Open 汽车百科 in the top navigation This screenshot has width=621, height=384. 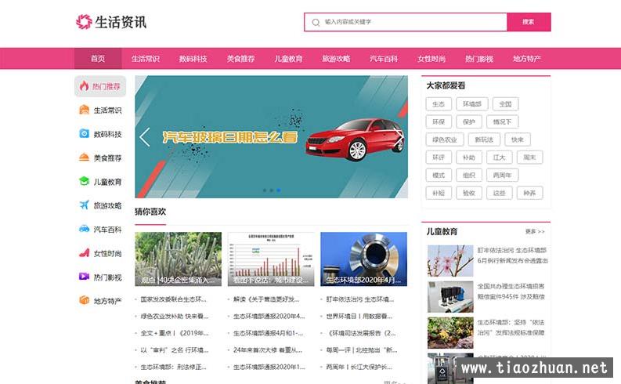[x=384, y=59]
